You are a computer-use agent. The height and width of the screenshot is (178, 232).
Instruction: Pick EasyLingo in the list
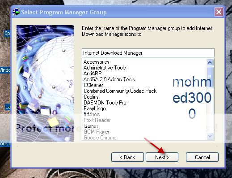click(x=95, y=109)
